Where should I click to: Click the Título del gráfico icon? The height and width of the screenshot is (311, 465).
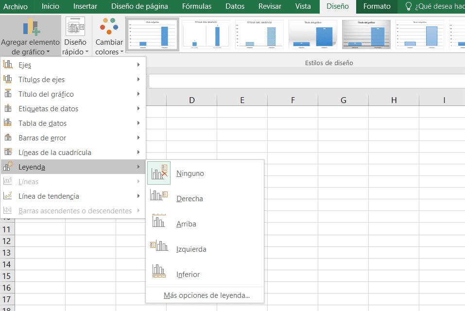(8, 94)
